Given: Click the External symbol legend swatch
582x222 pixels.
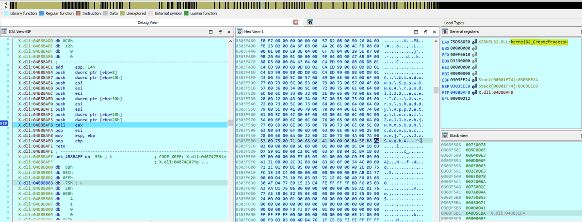Looking at the screenshot, I should [x=150, y=13].
